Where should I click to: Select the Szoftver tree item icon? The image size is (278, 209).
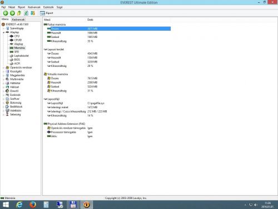(7, 99)
